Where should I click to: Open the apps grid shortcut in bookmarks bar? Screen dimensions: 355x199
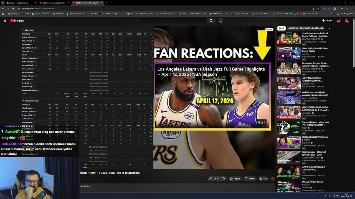(x=3, y=14)
